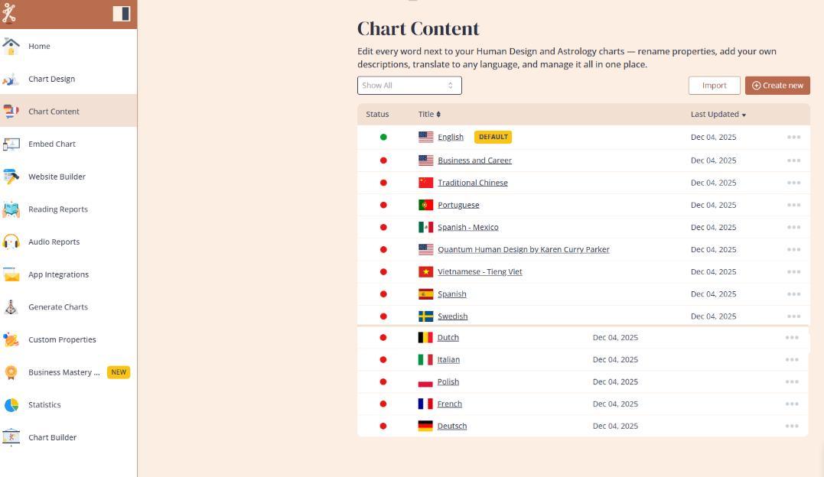Toggle the red status dot for Portuguese
824x477 pixels.
(383, 205)
